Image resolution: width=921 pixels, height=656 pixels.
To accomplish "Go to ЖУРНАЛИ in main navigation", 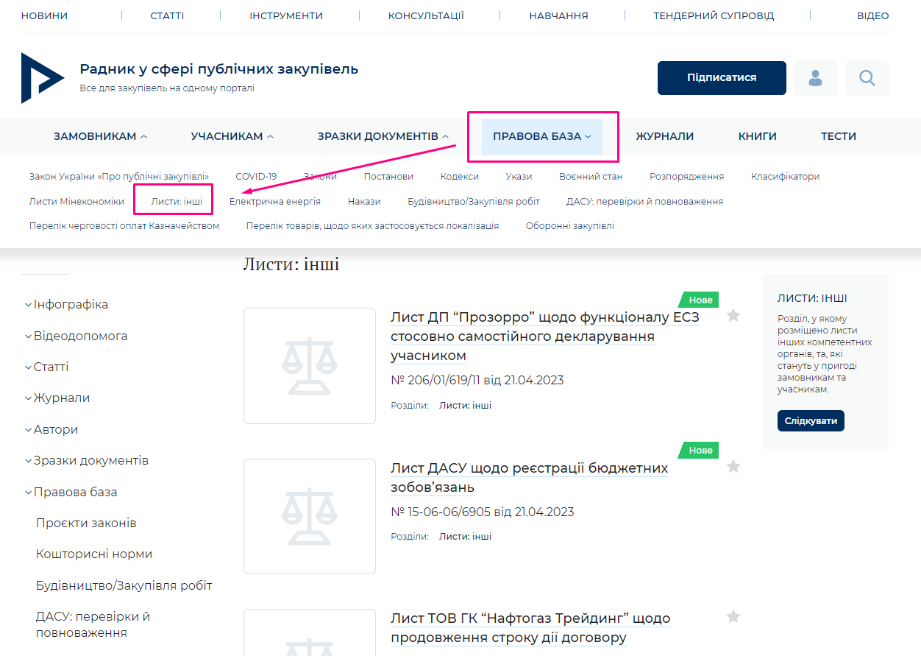I will pyautogui.click(x=665, y=136).
